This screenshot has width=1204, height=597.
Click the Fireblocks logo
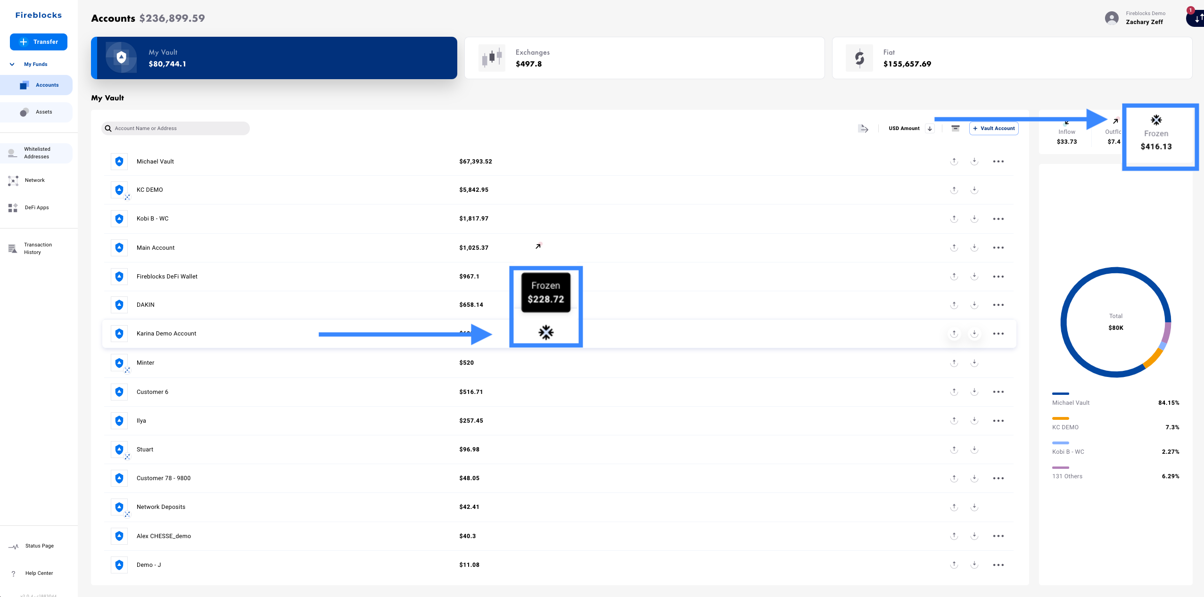[39, 15]
